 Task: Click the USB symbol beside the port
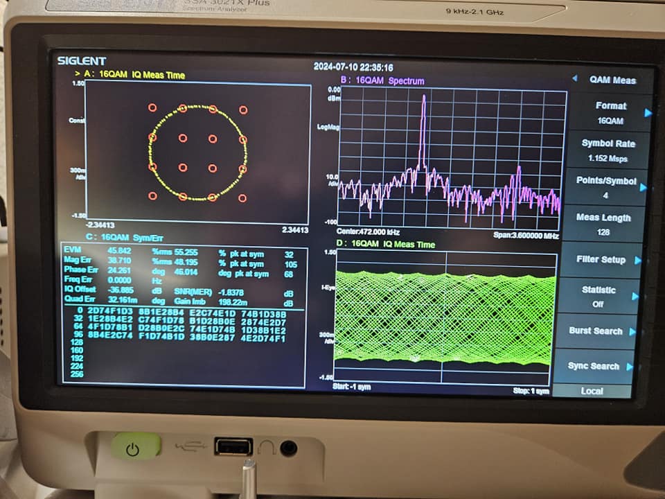(191, 446)
